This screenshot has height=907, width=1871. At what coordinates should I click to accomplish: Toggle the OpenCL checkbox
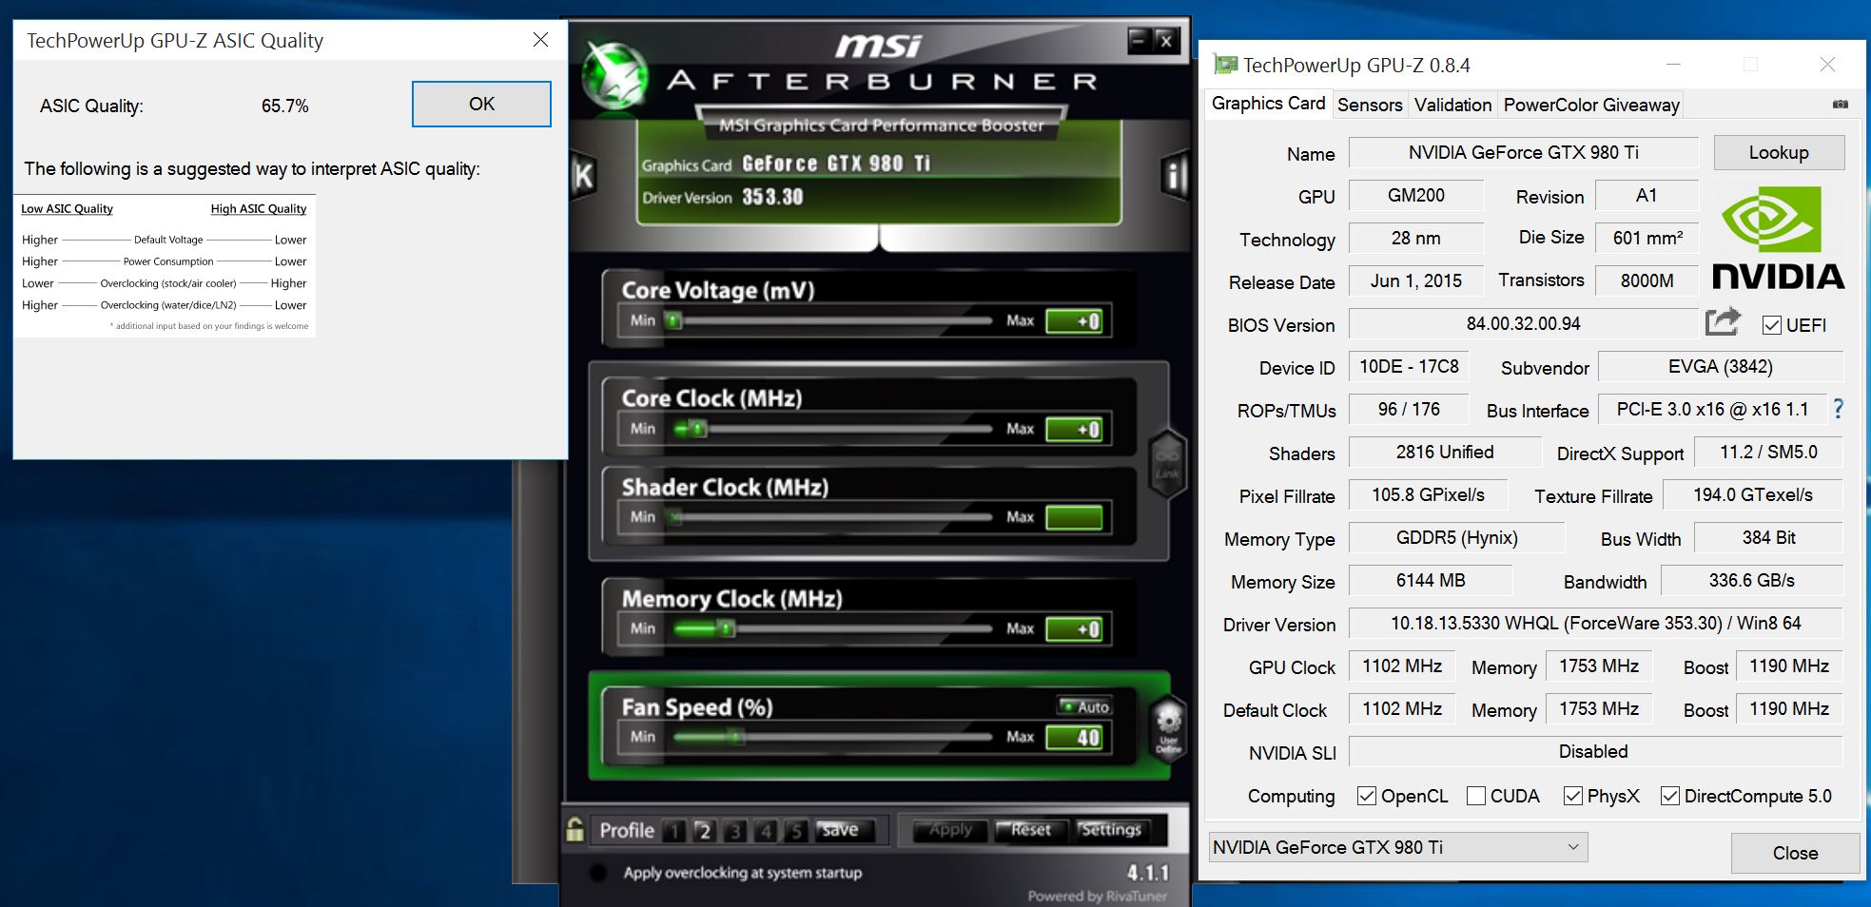1367,796
